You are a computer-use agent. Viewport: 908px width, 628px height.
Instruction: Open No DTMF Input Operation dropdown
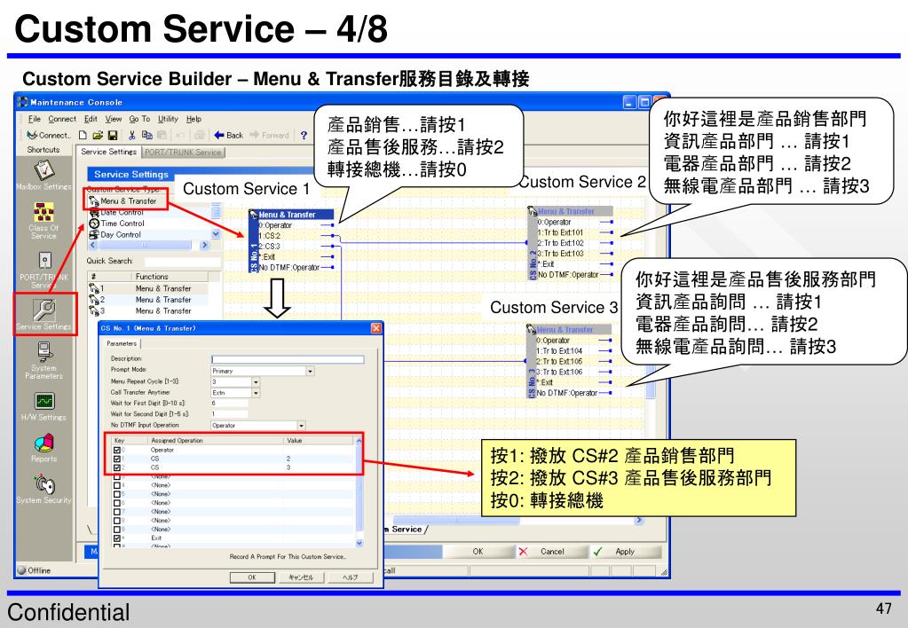[x=301, y=426]
